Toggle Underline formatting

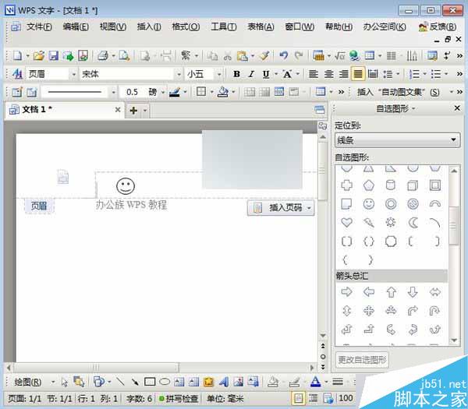(266, 74)
